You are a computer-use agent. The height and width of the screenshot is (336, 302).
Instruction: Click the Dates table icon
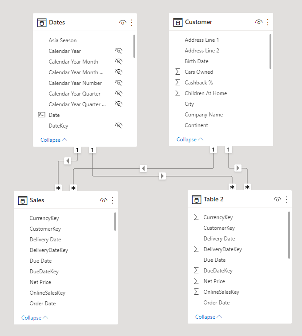click(42, 23)
